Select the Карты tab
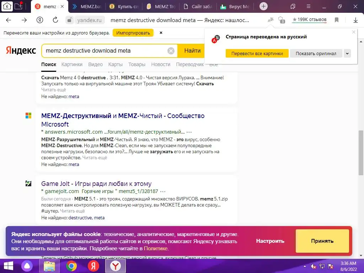The height and width of the screenshot is (273, 364). (116, 64)
